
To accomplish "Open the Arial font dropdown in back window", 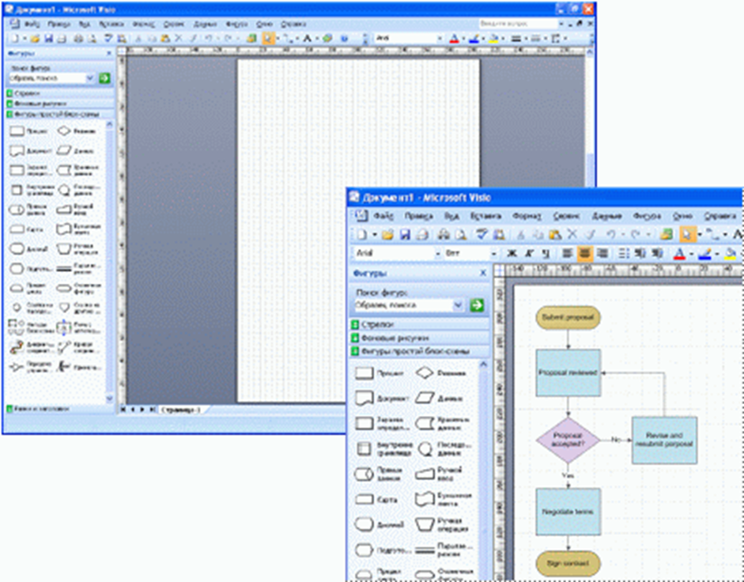I will click(440, 39).
